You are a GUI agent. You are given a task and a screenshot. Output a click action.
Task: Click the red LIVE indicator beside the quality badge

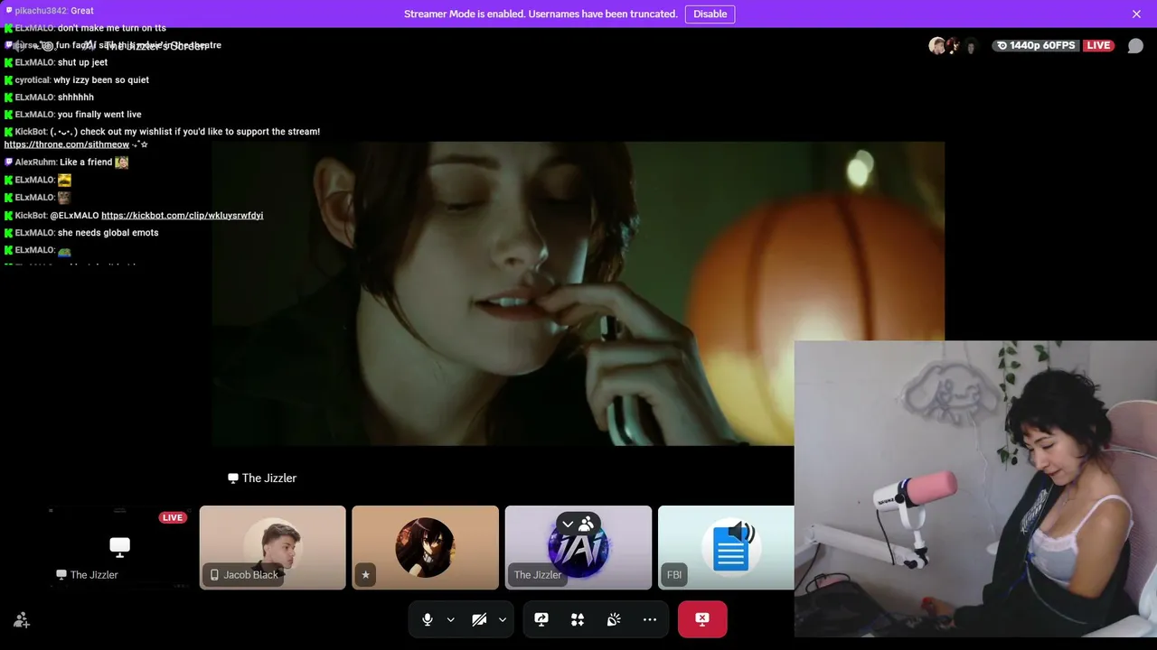click(x=1098, y=45)
